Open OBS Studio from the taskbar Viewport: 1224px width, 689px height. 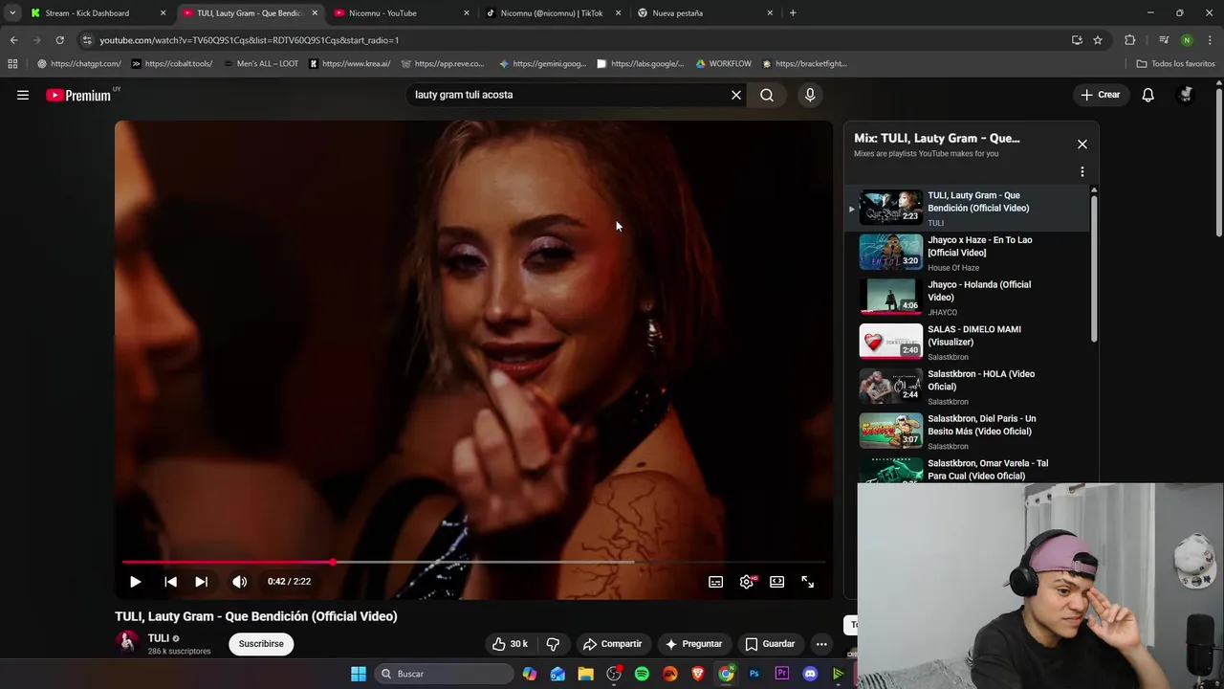click(x=614, y=674)
